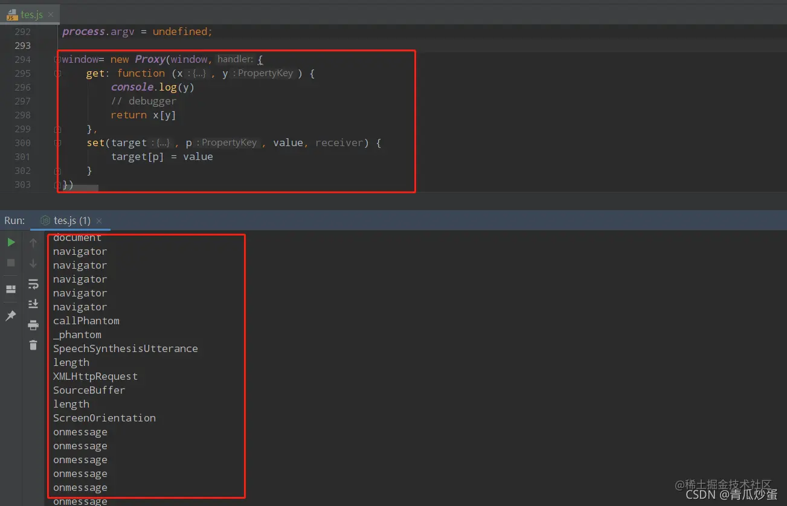Toggle soft-wrap for console output
787x506 pixels.
(33, 284)
